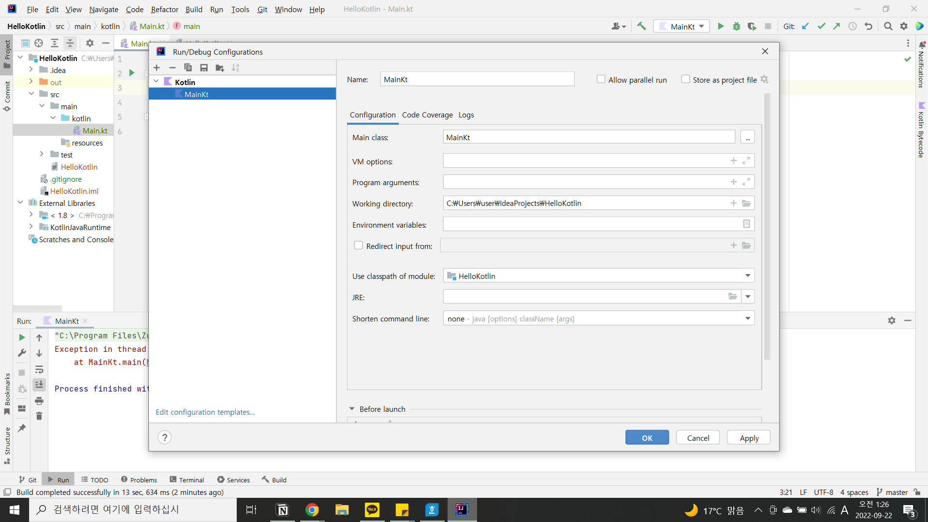Image resolution: width=928 pixels, height=522 pixels.
Task: Copy the selected configuration
Action: (x=188, y=68)
